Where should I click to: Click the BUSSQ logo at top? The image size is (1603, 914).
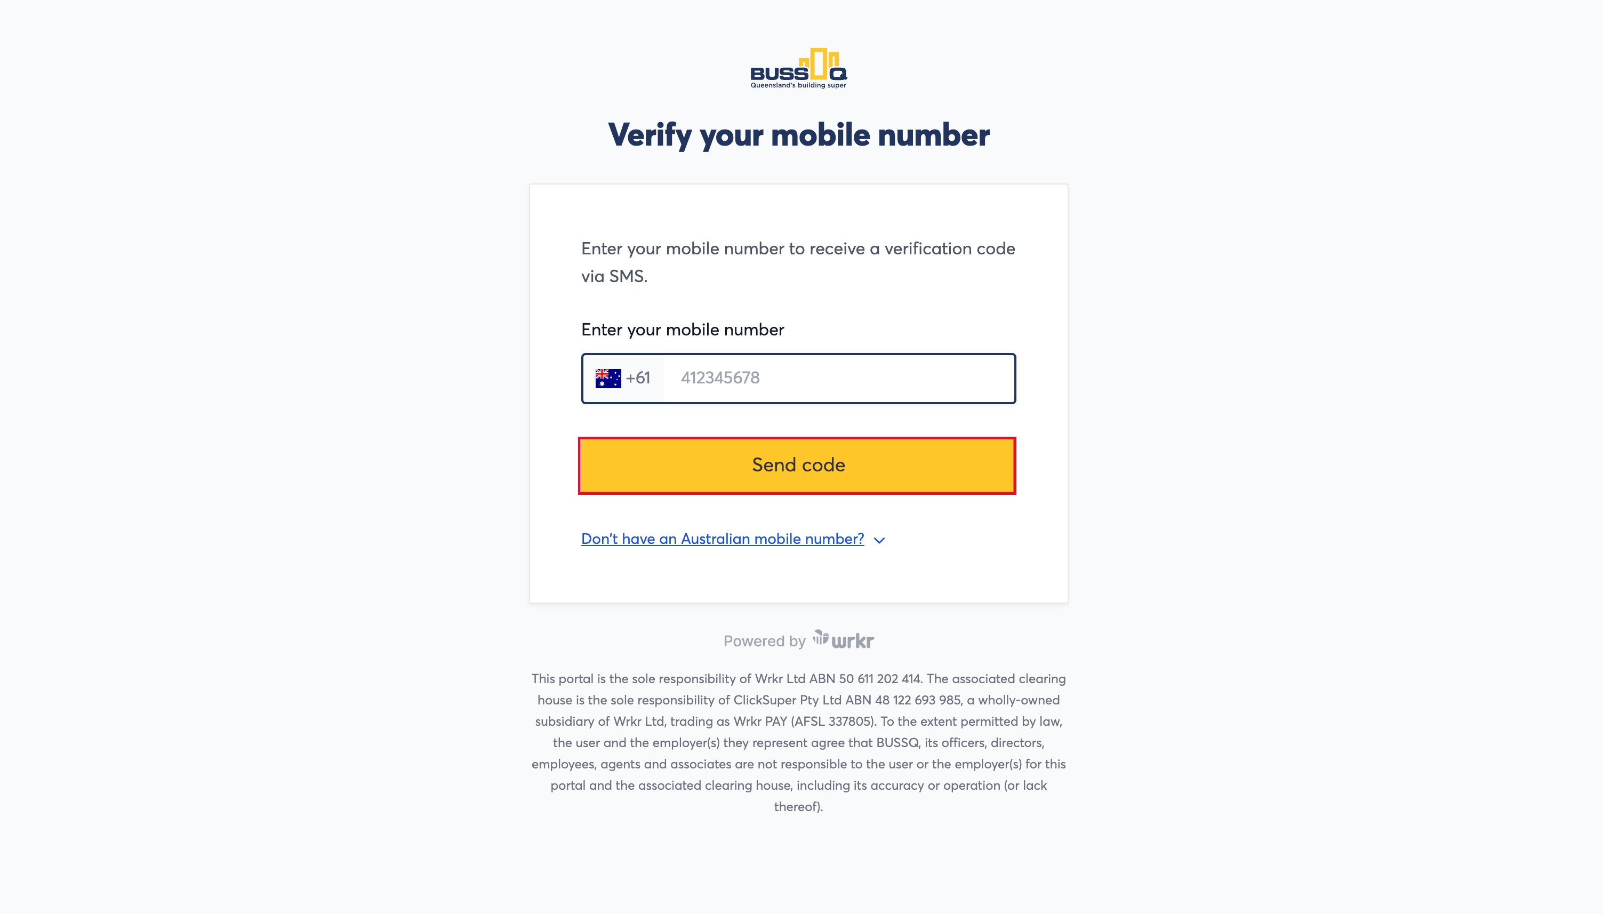(x=798, y=68)
